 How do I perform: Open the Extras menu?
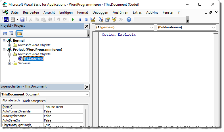137,12
